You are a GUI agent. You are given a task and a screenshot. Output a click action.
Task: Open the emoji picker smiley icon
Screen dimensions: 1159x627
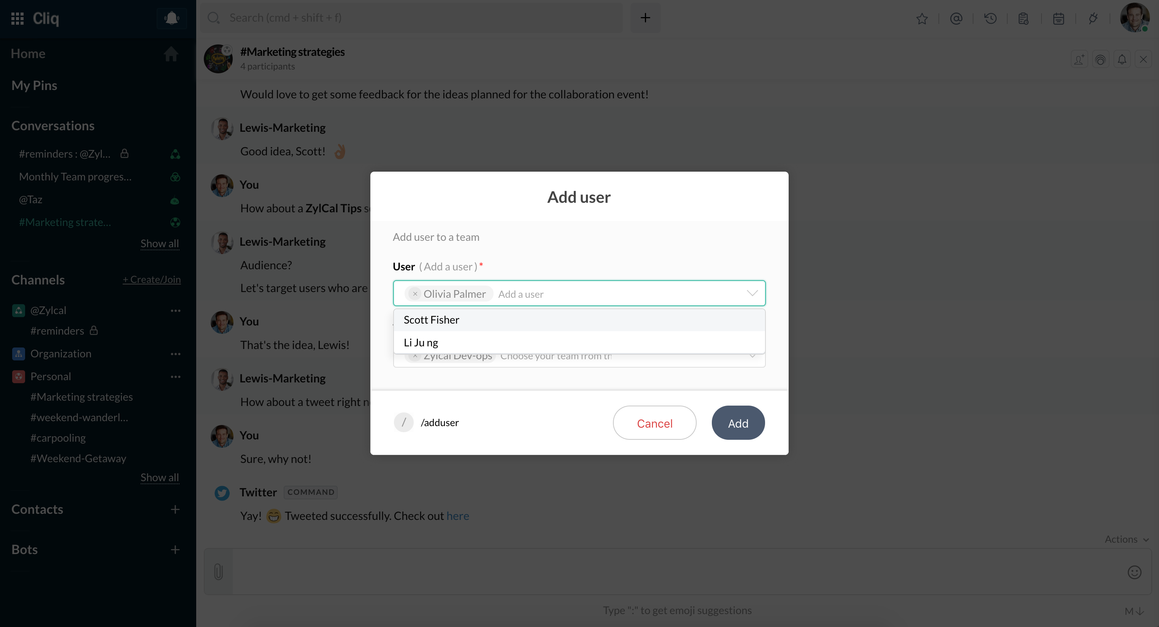click(x=1134, y=572)
